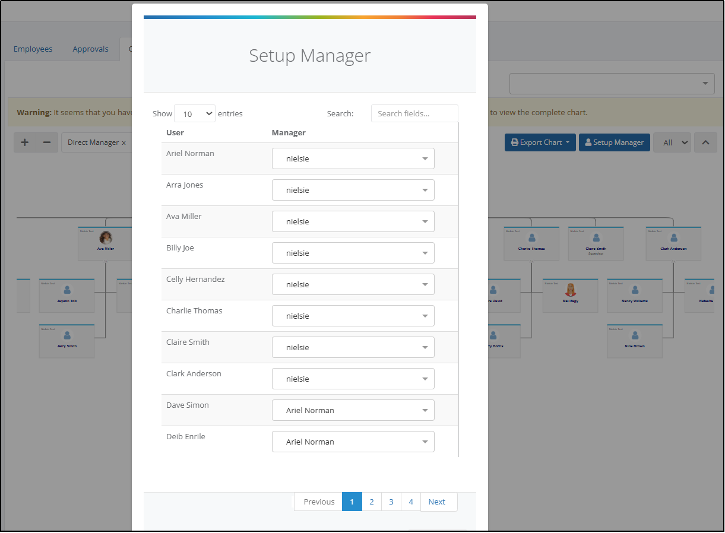The width and height of the screenshot is (725, 533).
Task: Click the Jerry Smith org chart card
Action: coord(67,341)
